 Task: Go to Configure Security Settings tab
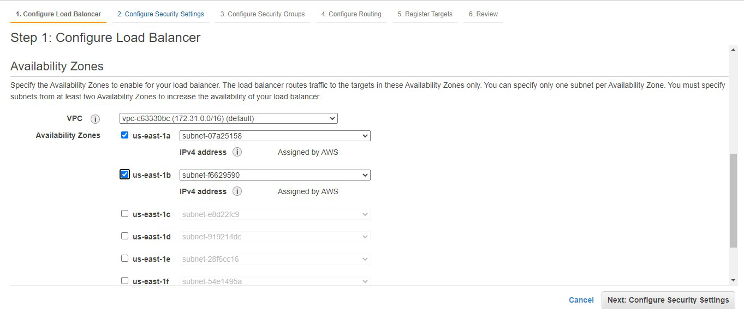pyautogui.click(x=160, y=14)
